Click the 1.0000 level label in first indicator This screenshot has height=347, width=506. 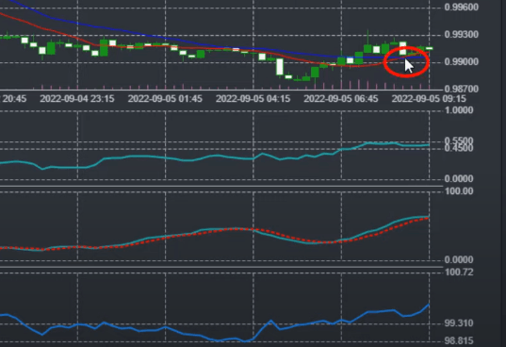459,110
